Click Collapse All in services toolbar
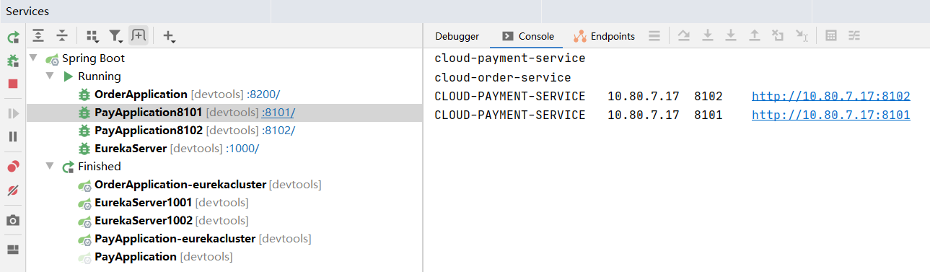Image resolution: width=930 pixels, height=272 pixels. point(62,35)
